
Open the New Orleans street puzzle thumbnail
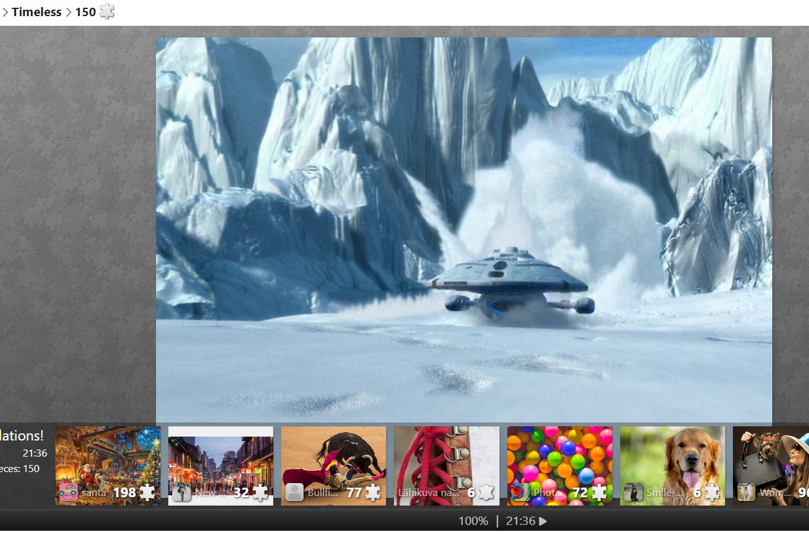[220, 466]
